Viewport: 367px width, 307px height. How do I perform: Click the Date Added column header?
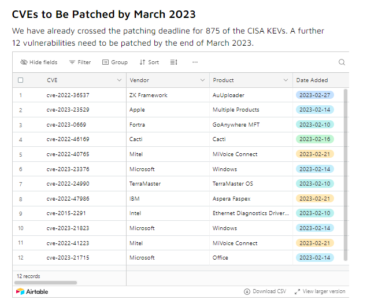(321, 80)
